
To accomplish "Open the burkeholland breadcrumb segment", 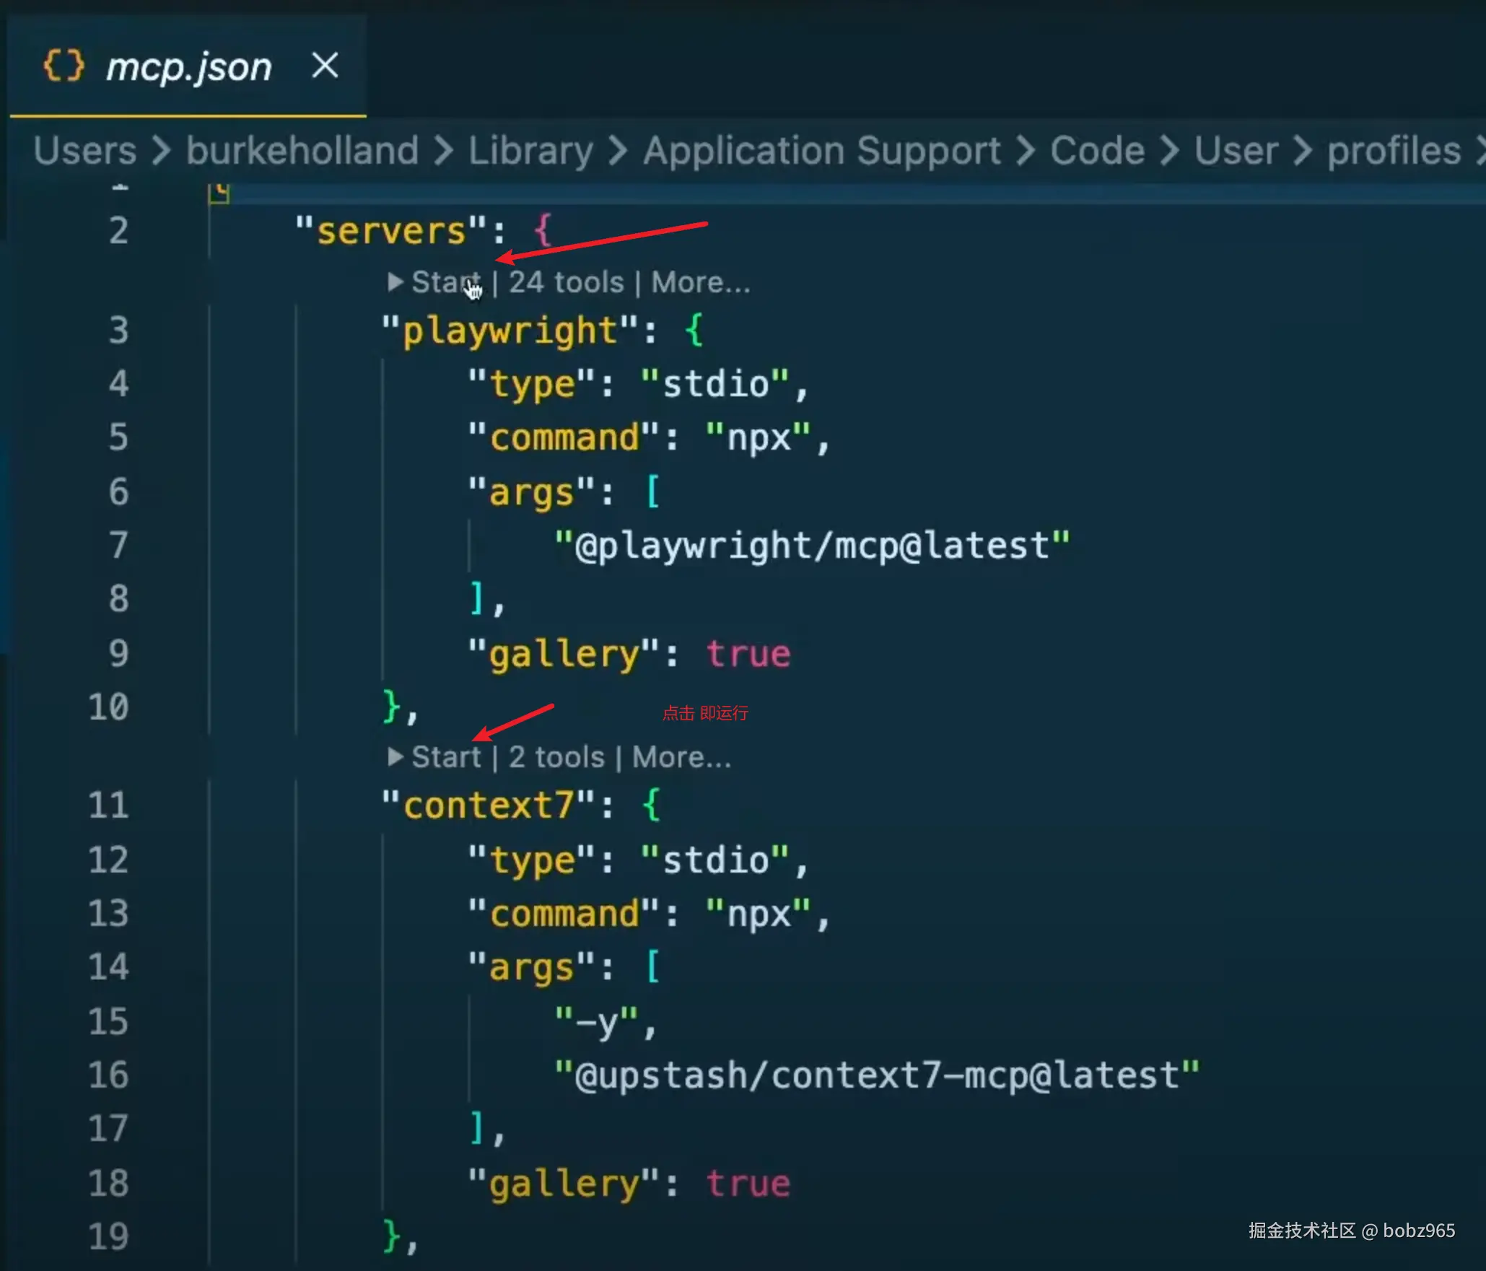I will (x=302, y=151).
